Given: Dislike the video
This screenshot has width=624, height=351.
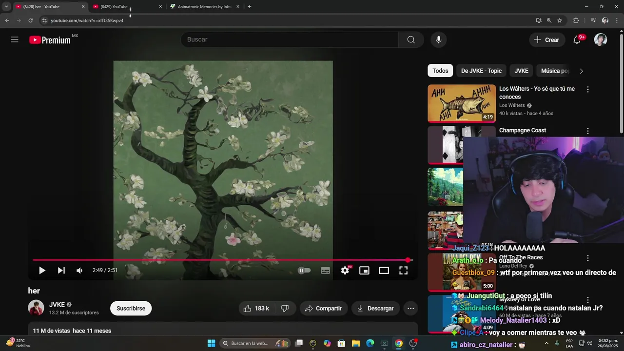Looking at the screenshot, I should point(285,308).
